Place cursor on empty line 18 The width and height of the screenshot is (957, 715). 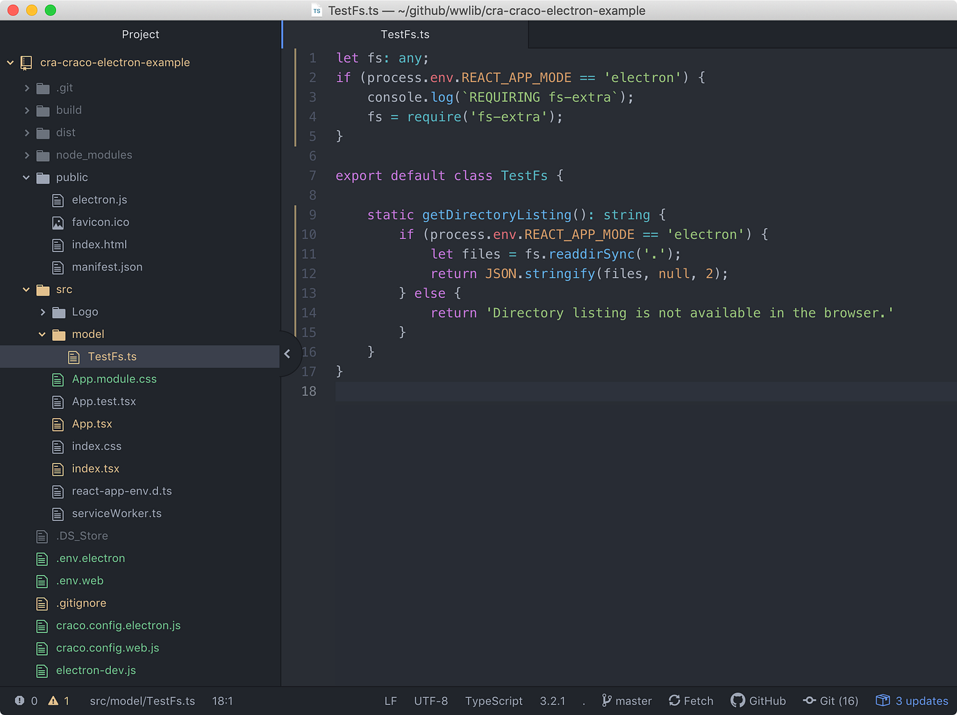(x=645, y=391)
